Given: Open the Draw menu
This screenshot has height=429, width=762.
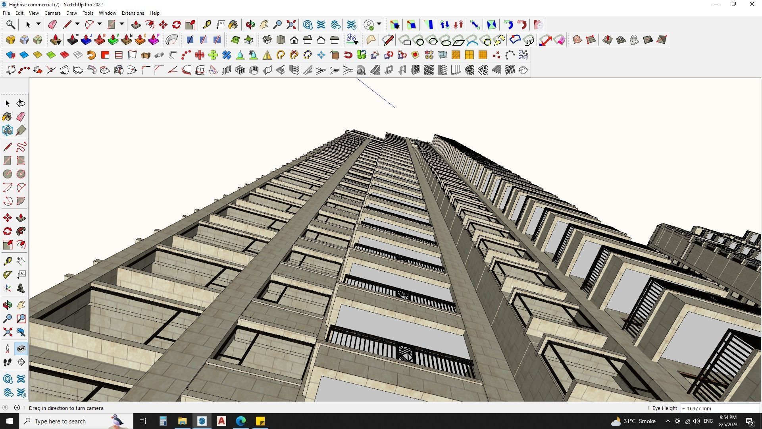Looking at the screenshot, I should click(71, 13).
